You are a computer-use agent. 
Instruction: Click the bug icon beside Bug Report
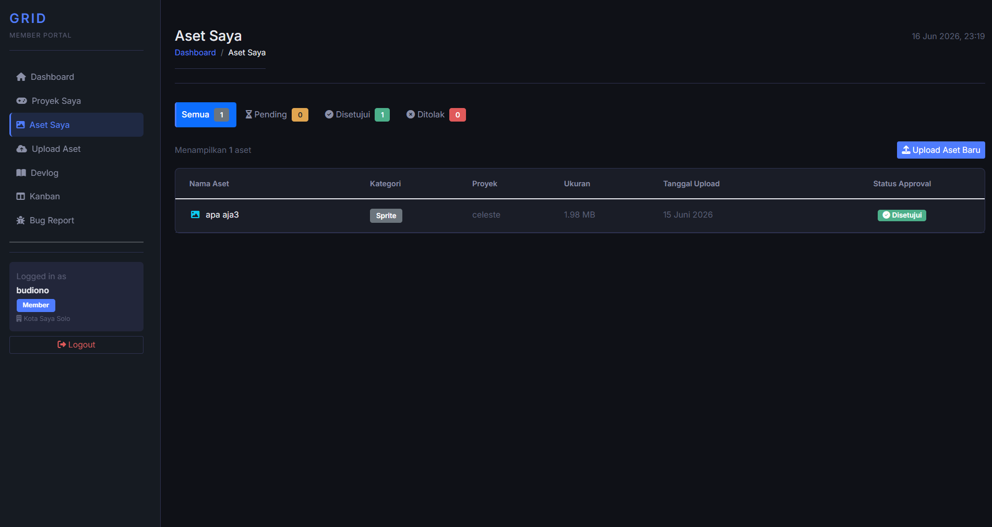[x=20, y=220]
